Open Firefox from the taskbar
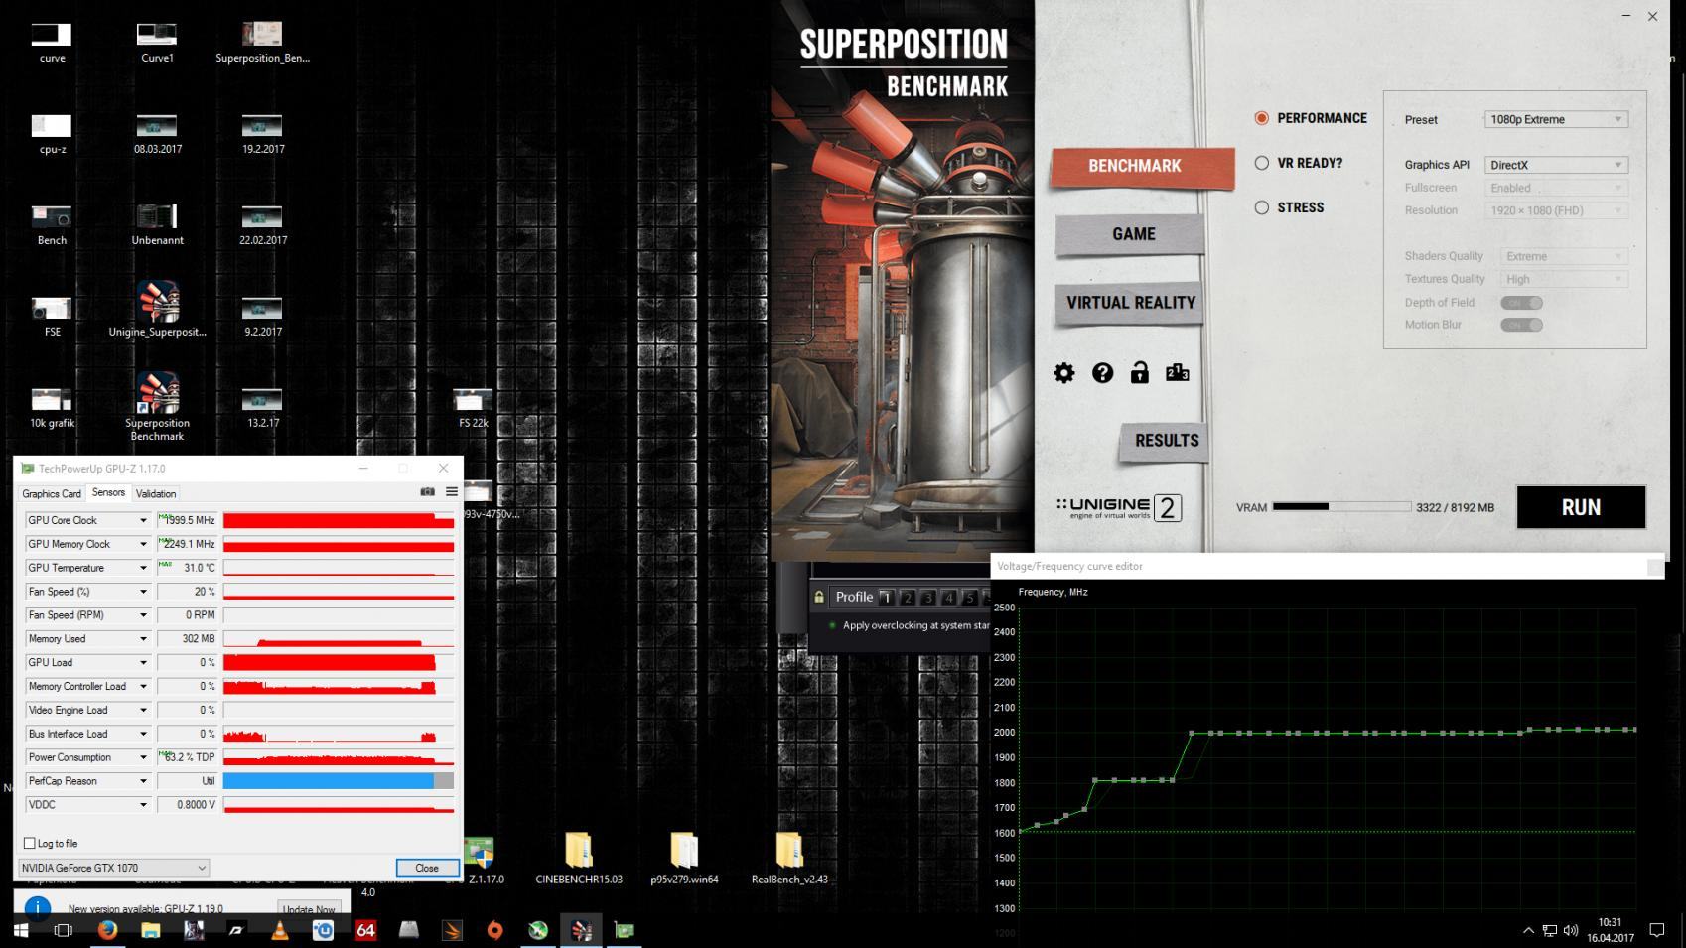Image resolution: width=1686 pixels, height=948 pixels. (x=107, y=930)
